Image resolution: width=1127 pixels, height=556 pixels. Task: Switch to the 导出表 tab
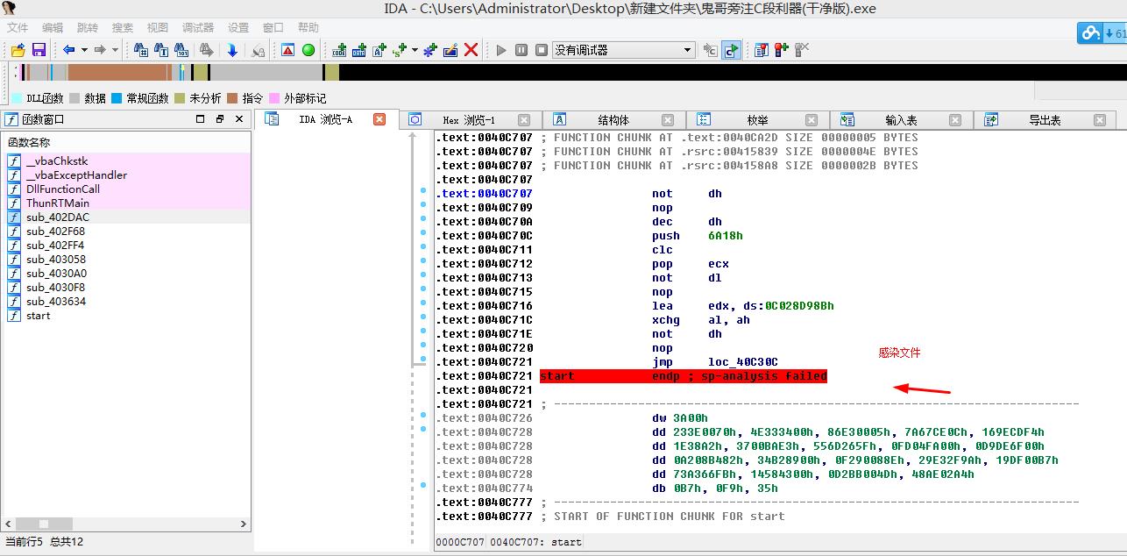[1044, 120]
